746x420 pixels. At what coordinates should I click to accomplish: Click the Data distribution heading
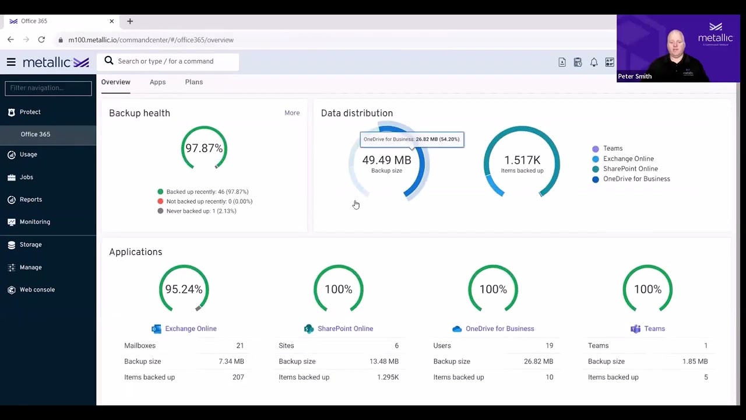tap(357, 113)
